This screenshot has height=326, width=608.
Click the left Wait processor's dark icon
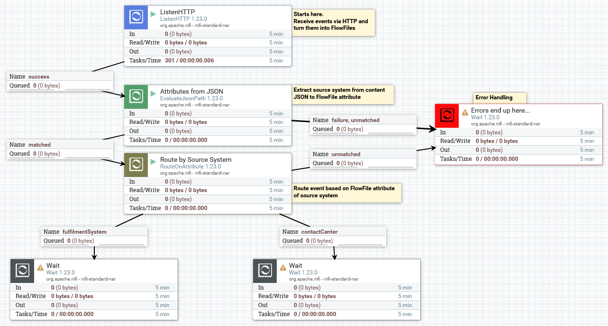22,271
